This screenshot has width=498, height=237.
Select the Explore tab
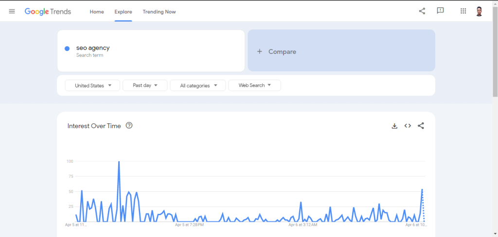(123, 12)
